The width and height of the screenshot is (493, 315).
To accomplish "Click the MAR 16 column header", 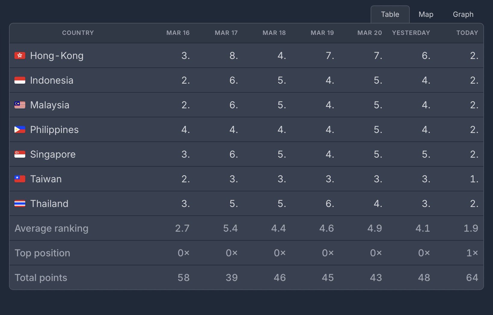I will (178, 33).
